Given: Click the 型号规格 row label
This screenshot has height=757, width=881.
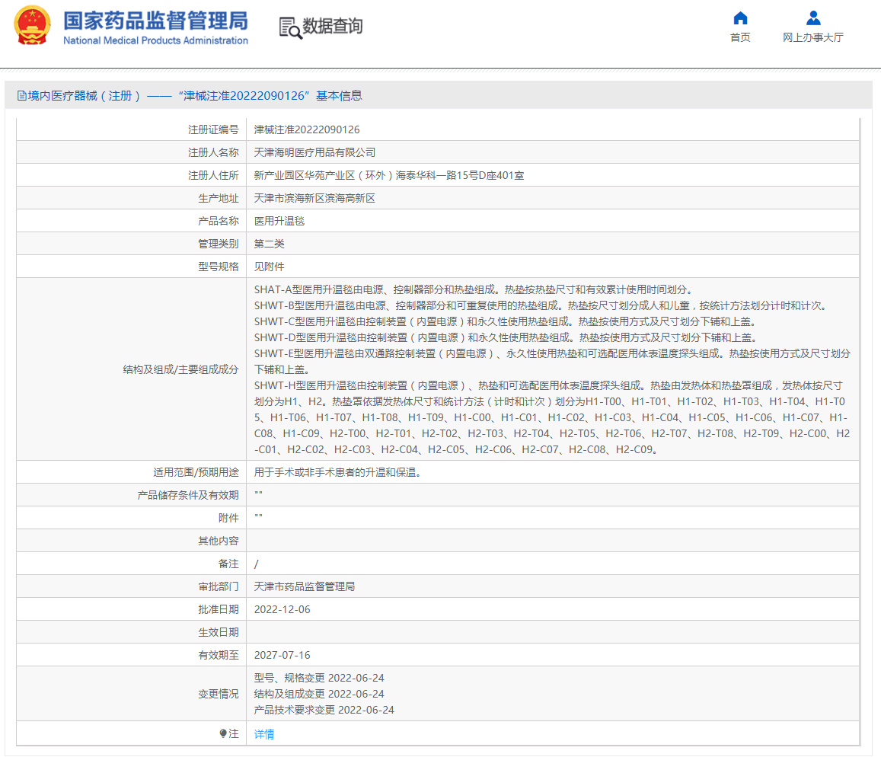Looking at the screenshot, I should 219,267.
